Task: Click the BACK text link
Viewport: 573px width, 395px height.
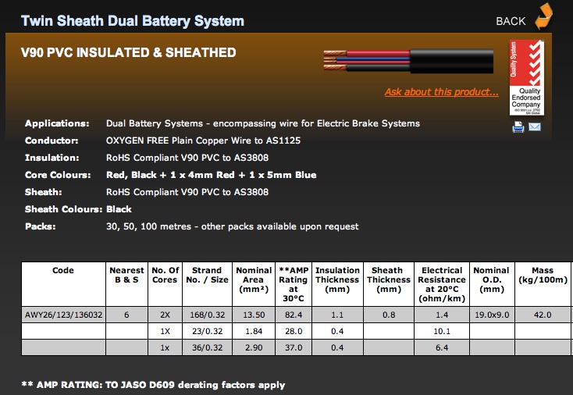Action: click(x=511, y=21)
